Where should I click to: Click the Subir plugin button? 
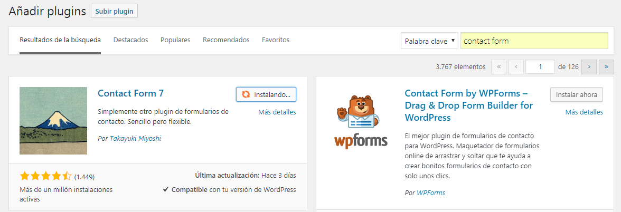point(114,11)
